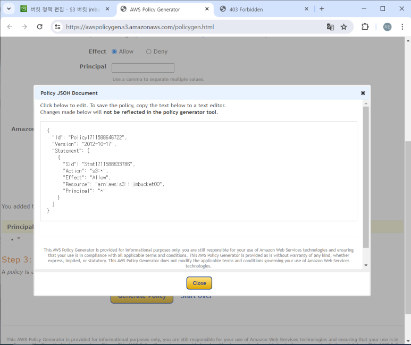411x345 pixels.
Task: Click the "Policy1711588646722" Id line
Action: tap(89, 137)
